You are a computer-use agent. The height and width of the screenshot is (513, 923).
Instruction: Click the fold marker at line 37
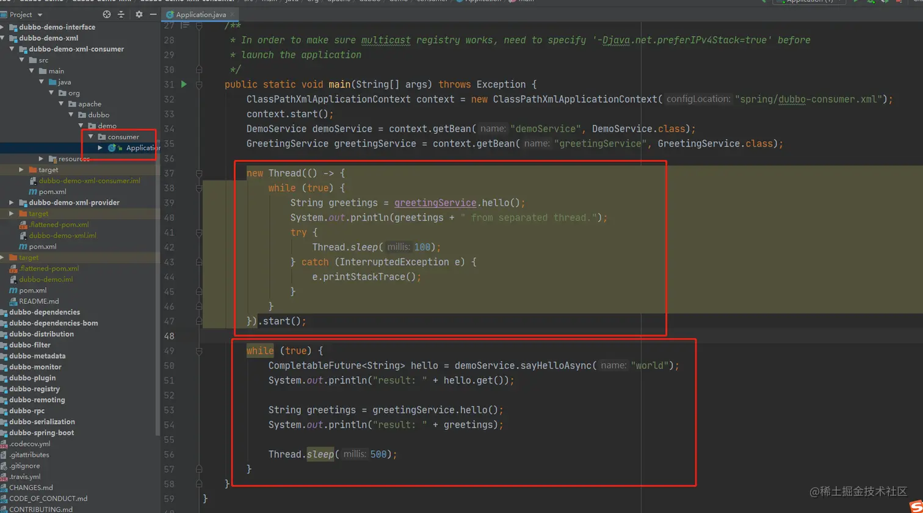coord(199,173)
